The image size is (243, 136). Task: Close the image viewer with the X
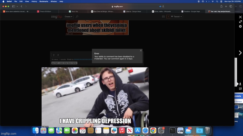pos(240,17)
